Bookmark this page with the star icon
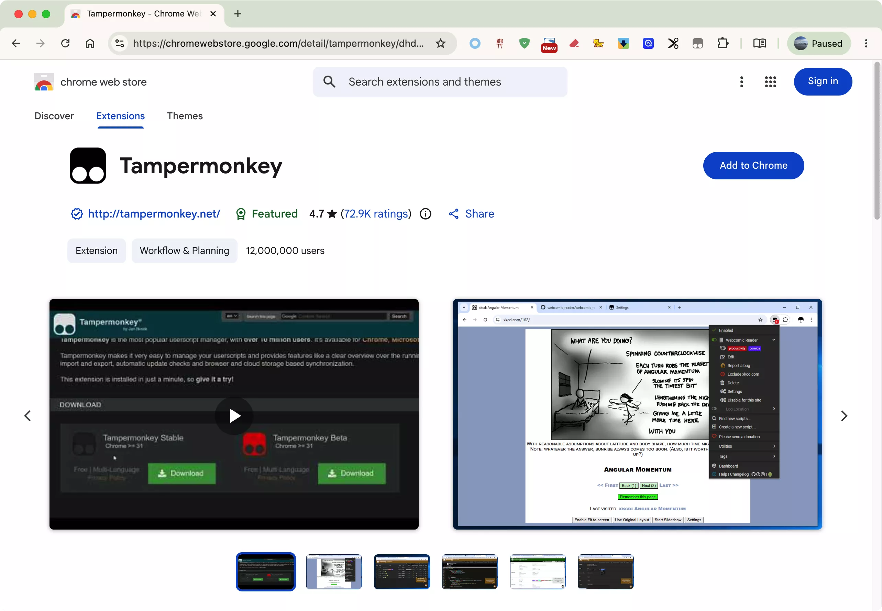The image size is (882, 611). pyautogui.click(x=441, y=43)
